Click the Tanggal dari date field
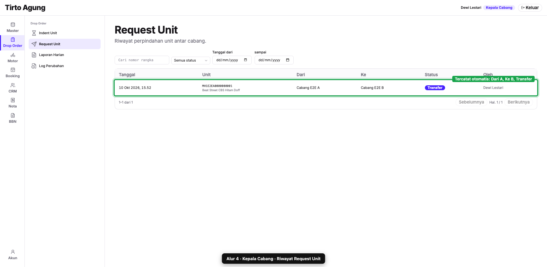This screenshot has height=267, width=547. pyautogui.click(x=232, y=60)
